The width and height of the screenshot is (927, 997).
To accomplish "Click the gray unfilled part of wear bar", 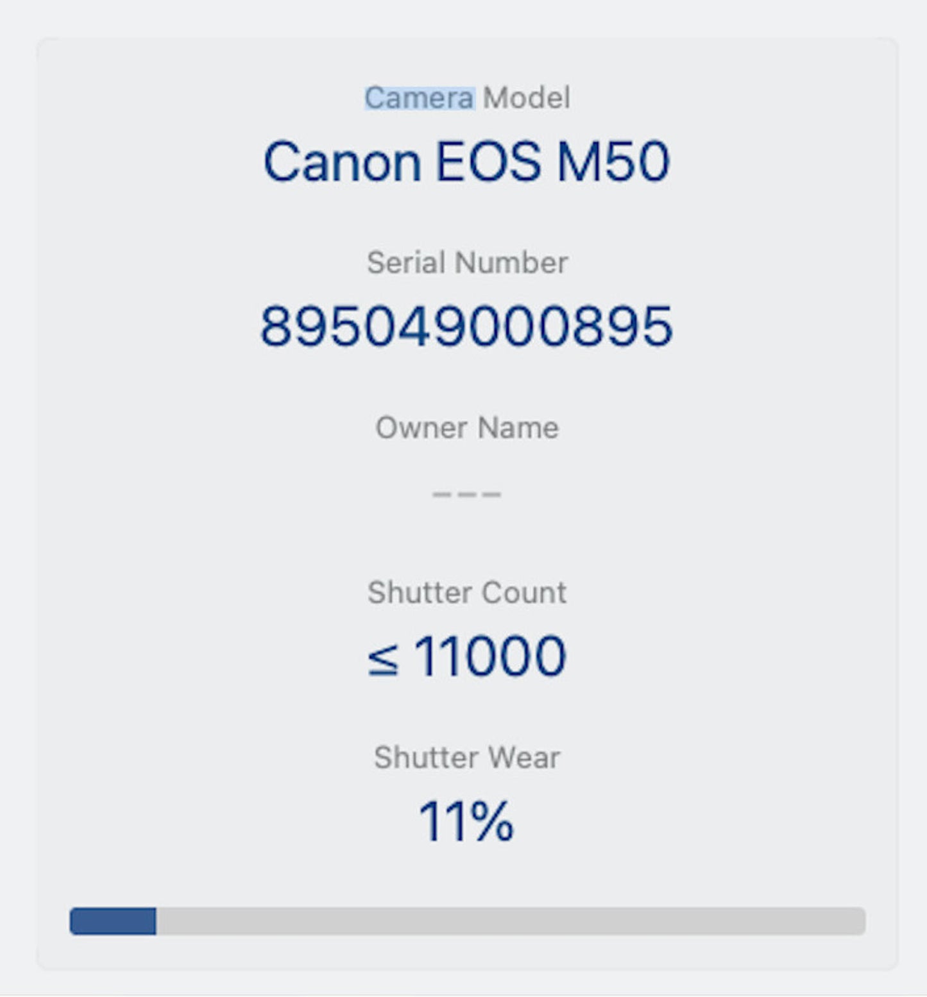I will pyautogui.click(x=510, y=921).
